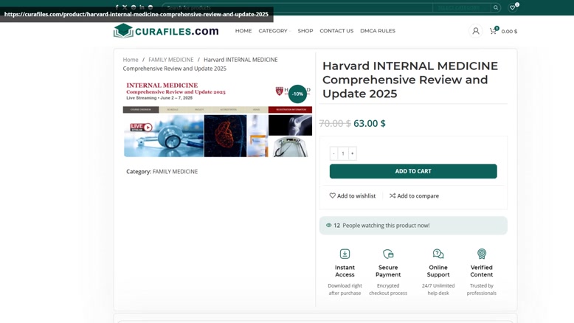The height and width of the screenshot is (323, 574).
Task: Click the crossed-out 70.00 $ price
Action: point(335,123)
